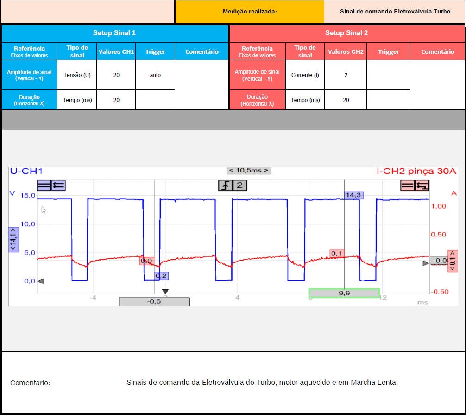Click the Sinal de comando Eletroválvula Turbo field

tap(395, 12)
